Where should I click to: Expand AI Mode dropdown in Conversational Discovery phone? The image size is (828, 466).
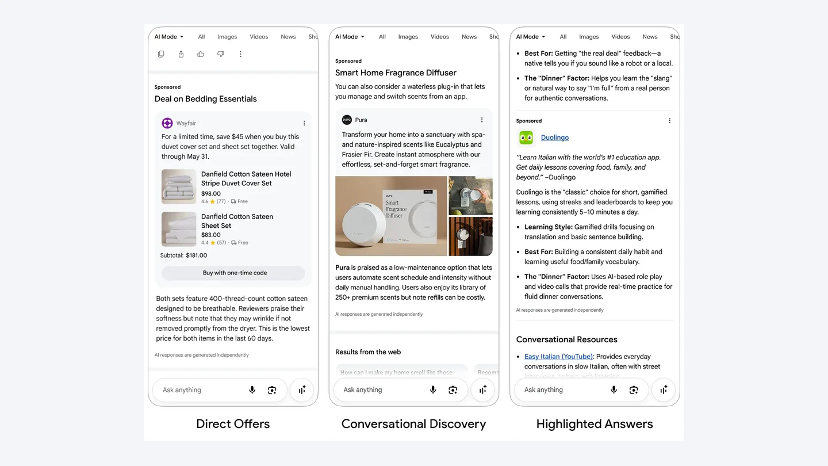pos(350,37)
